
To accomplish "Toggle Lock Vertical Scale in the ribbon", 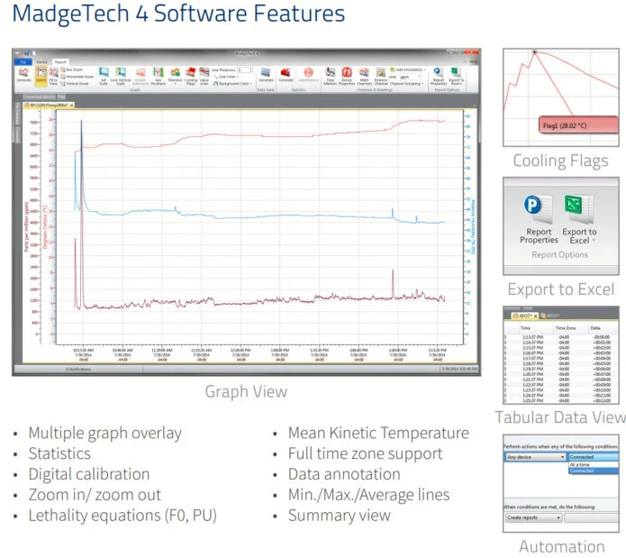I will [121, 74].
